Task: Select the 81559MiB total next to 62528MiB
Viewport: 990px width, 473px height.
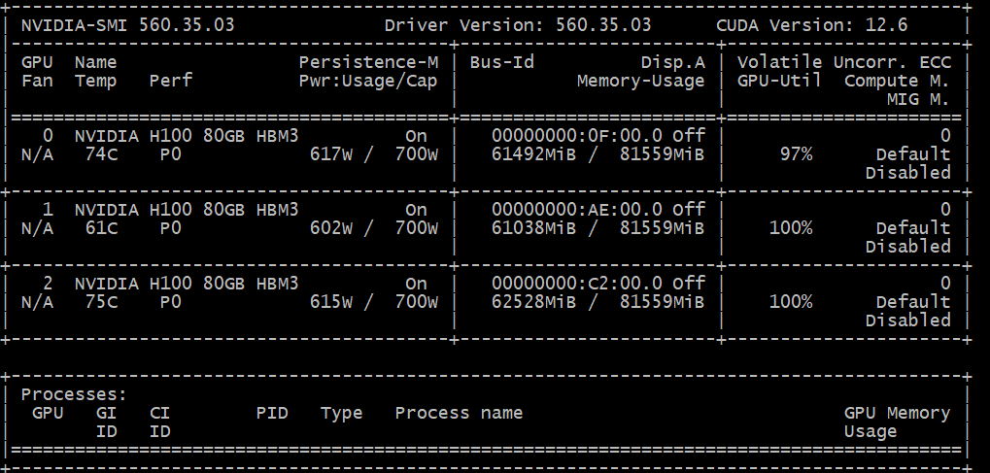Action: [663, 302]
